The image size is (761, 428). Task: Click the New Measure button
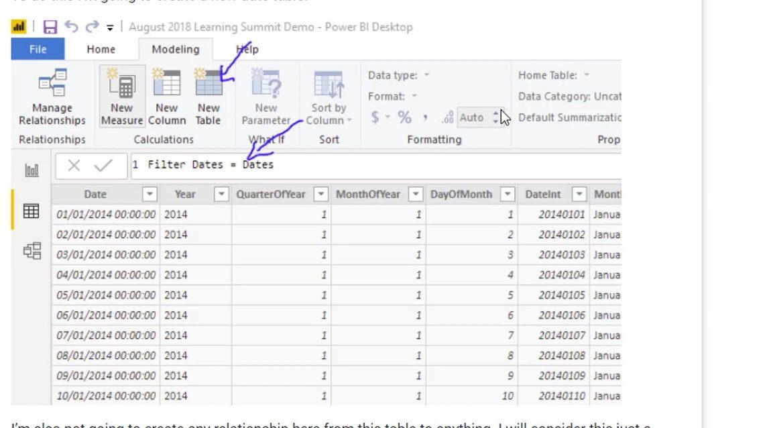[x=122, y=97]
